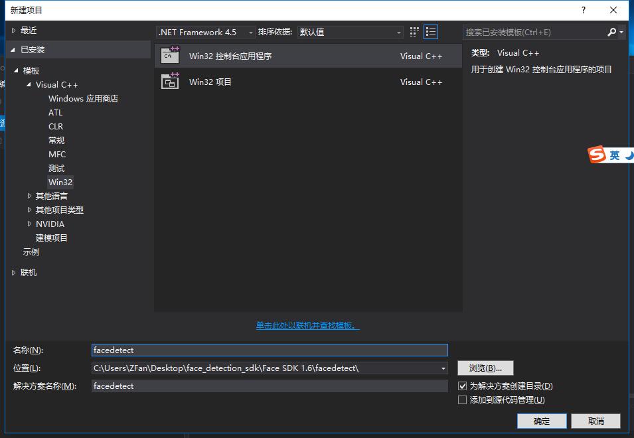Click the search magnifier icon
Viewport: 634px width, 438px height.
pyautogui.click(x=611, y=32)
